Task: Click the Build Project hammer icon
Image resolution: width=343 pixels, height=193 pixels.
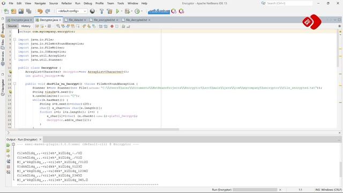Action: click(x=102, y=11)
